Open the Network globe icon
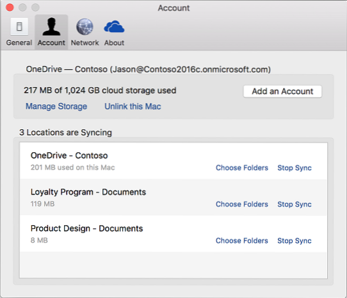347x298 pixels. tap(85, 27)
